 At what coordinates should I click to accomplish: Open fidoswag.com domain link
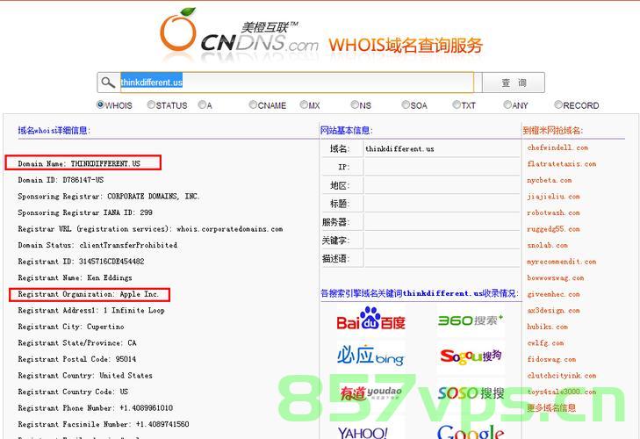tap(551, 359)
